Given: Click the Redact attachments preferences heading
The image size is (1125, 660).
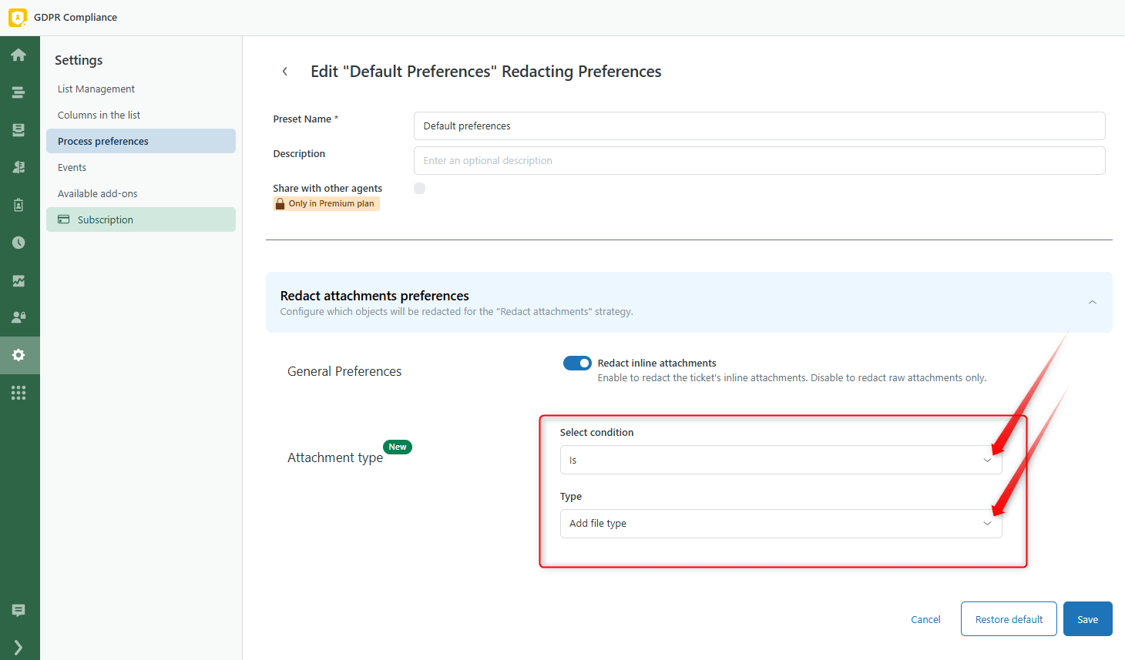Looking at the screenshot, I should [374, 296].
